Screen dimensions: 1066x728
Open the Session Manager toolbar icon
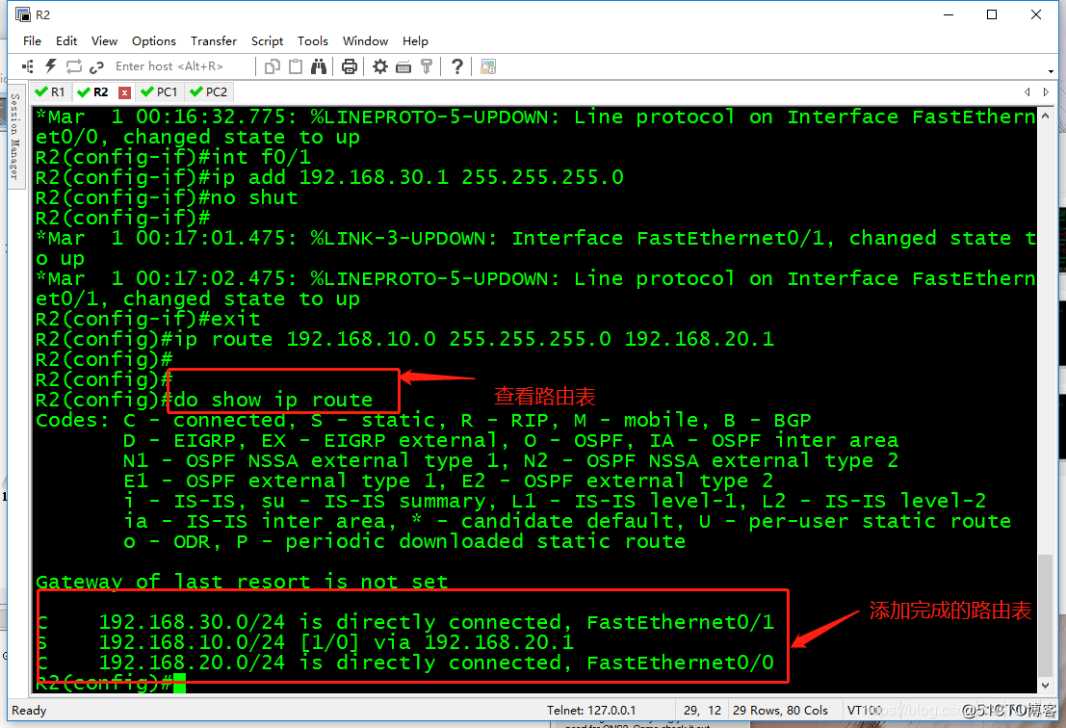click(28, 65)
